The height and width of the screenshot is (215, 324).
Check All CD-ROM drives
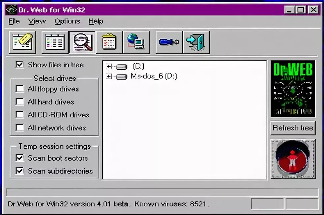(x=20, y=114)
